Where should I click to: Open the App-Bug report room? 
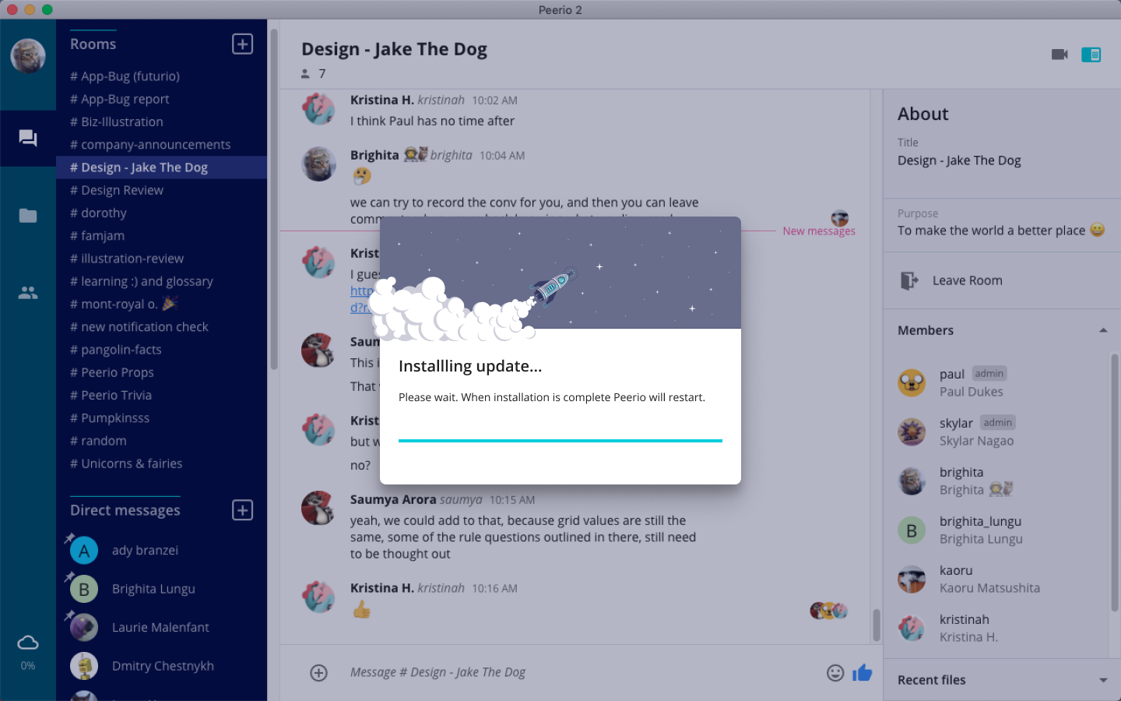[162, 99]
